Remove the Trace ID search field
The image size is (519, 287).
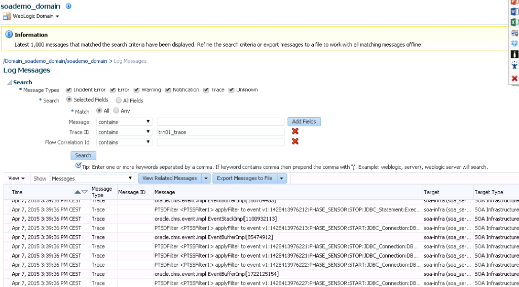[295, 131]
